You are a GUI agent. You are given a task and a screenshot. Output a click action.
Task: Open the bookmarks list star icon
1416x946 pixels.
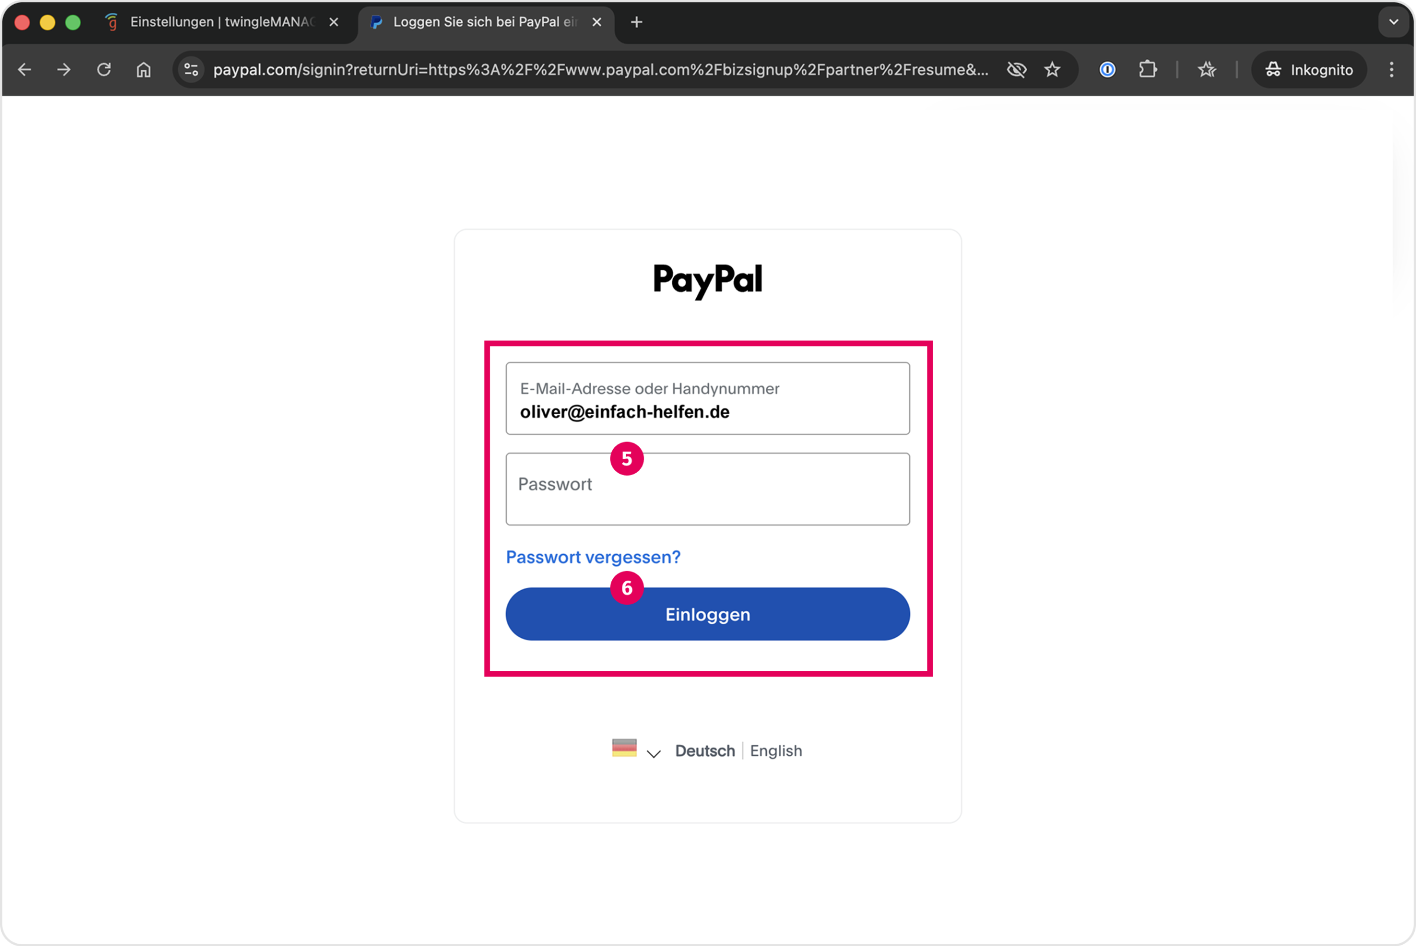click(x=1207, y=70)
